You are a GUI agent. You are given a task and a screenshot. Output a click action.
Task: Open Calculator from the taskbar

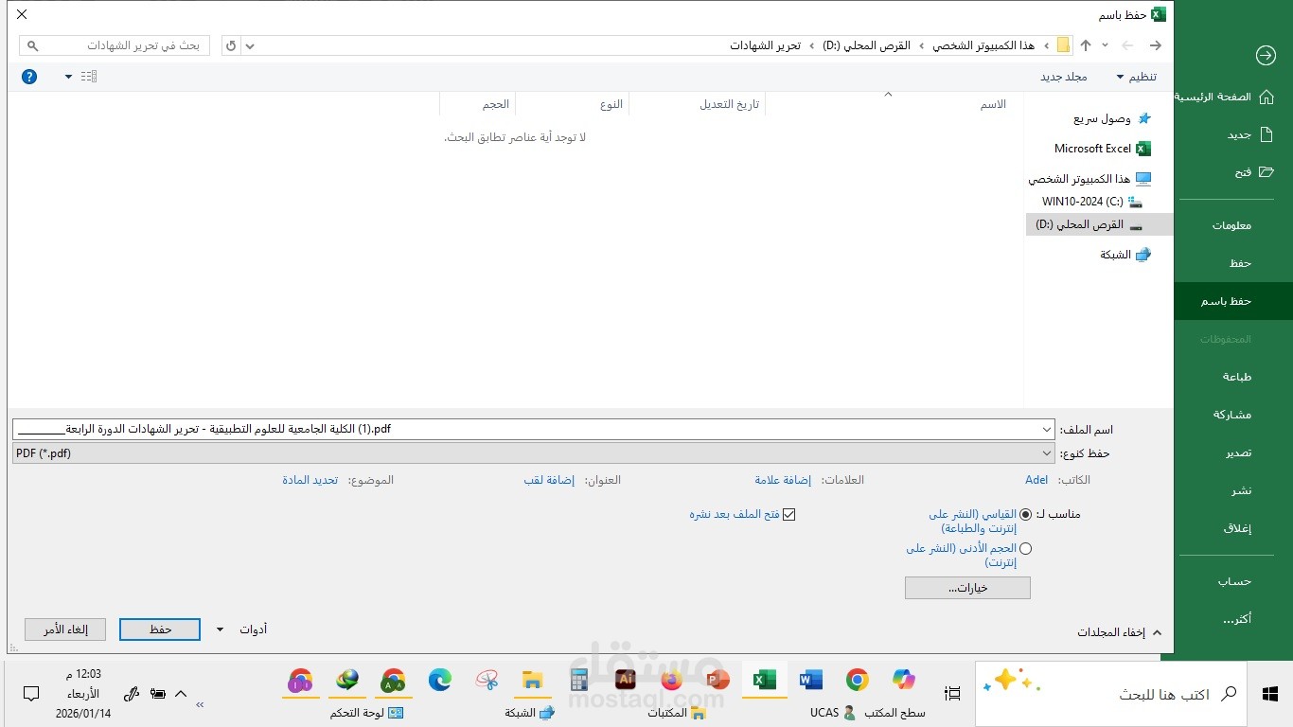[579, 679]
